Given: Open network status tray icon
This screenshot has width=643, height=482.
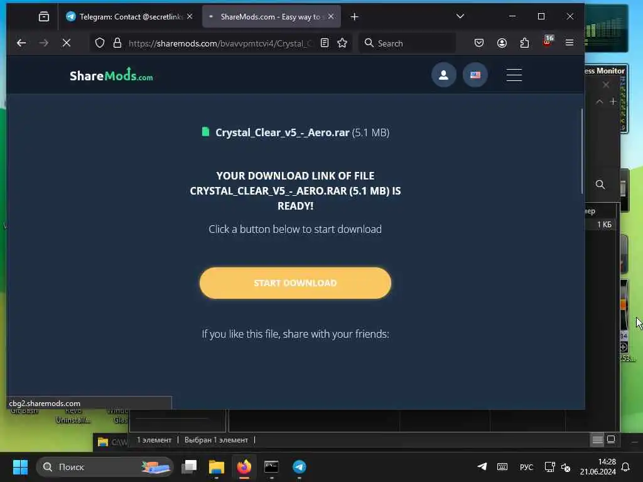Looking at the screenshot, I should coord(549,467).
